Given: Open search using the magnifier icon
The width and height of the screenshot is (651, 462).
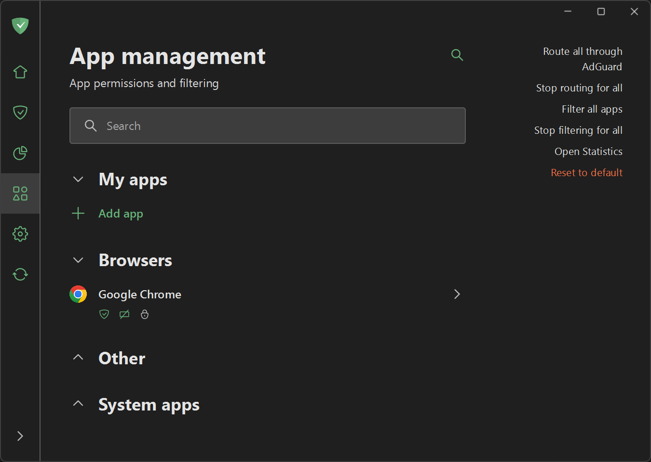Looking at the screenshot, I should pyautogui.click(x=457, y=55).
